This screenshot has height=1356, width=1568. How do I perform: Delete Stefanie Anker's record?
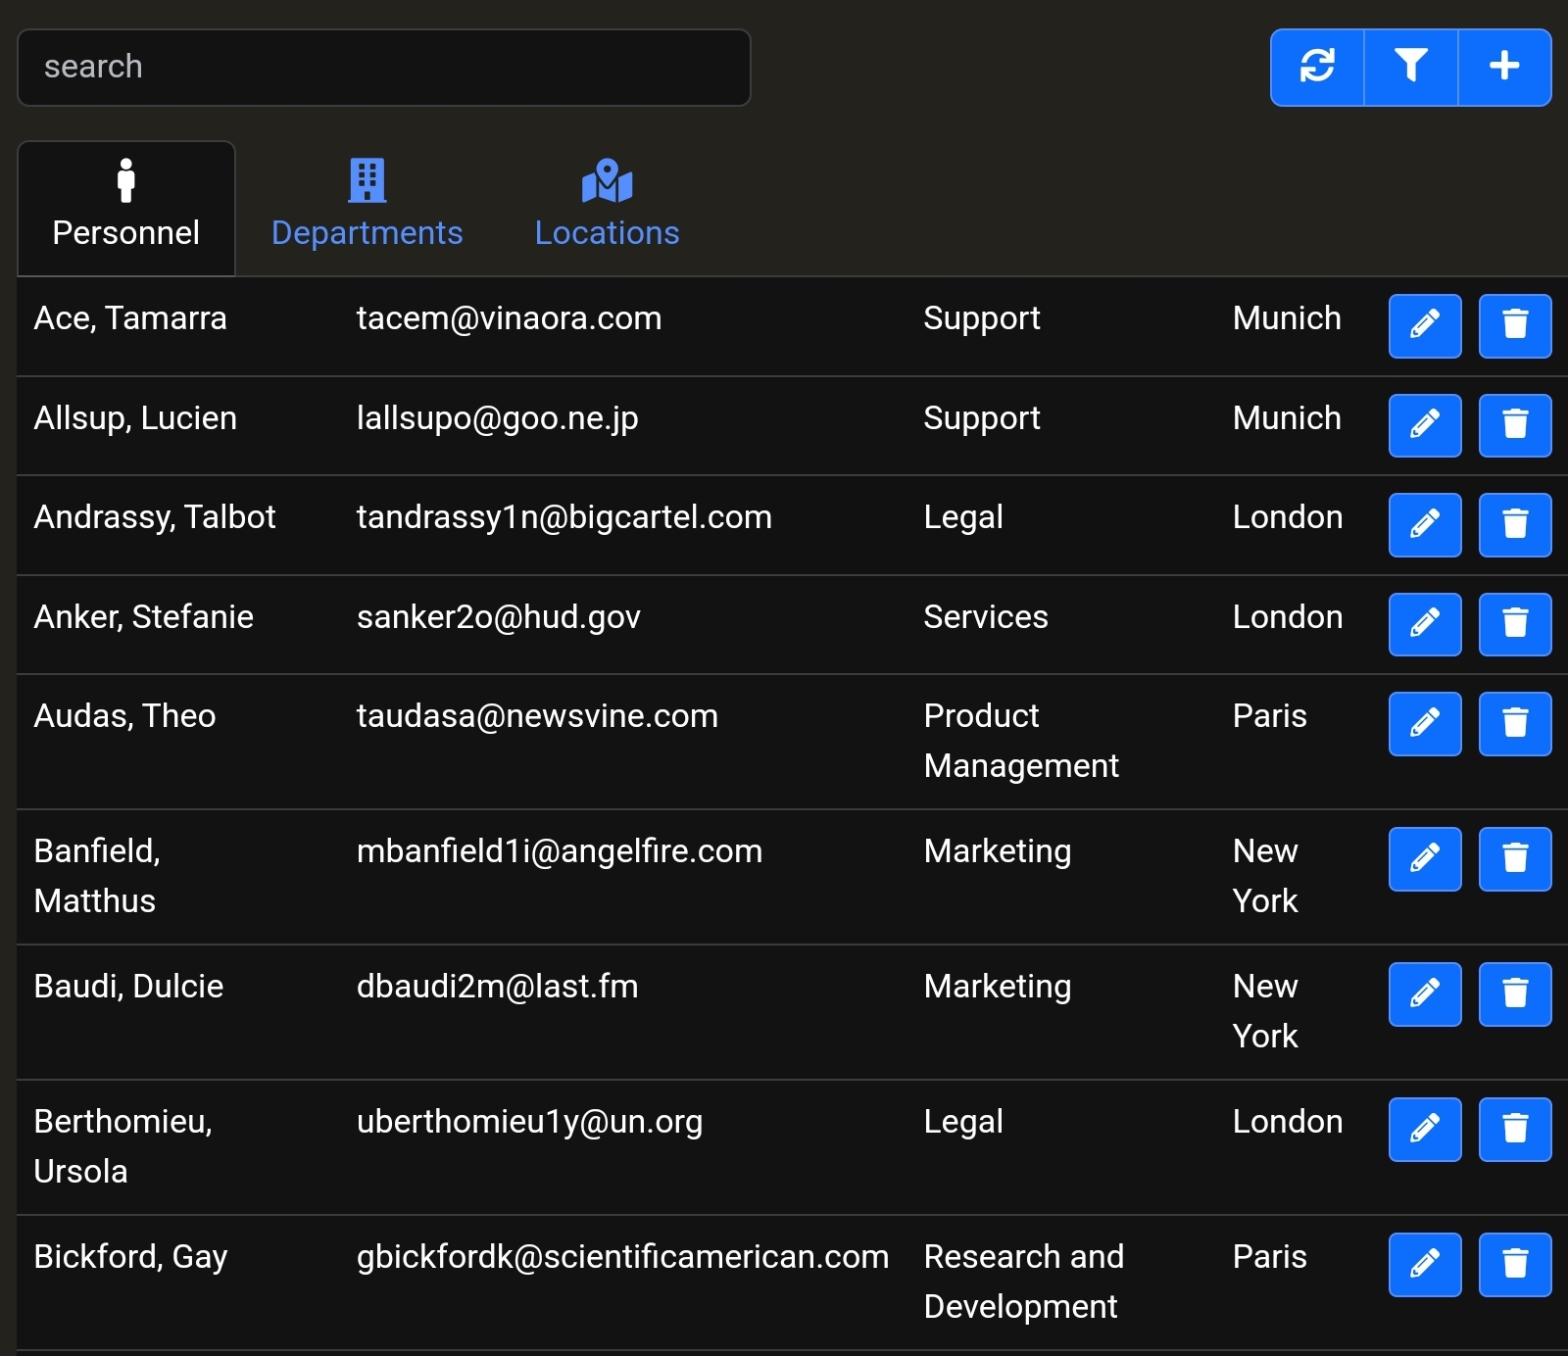(1514, 624)
